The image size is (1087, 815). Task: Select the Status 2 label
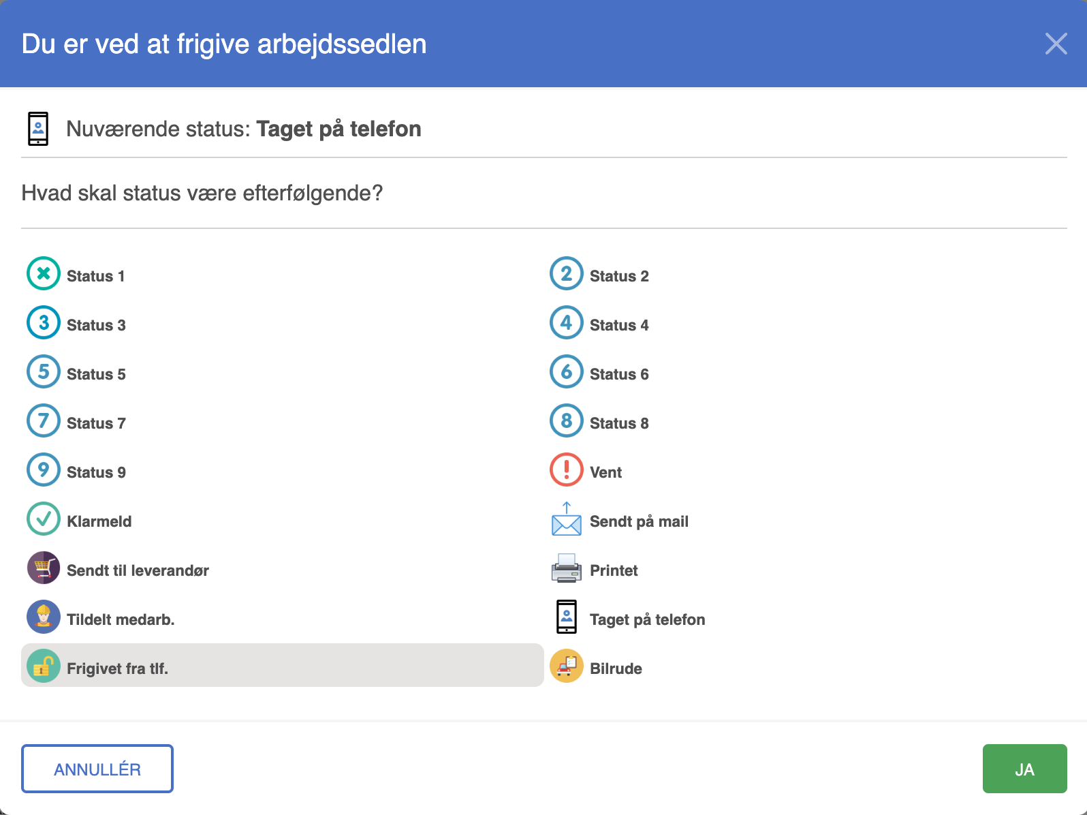coord(619,276)
